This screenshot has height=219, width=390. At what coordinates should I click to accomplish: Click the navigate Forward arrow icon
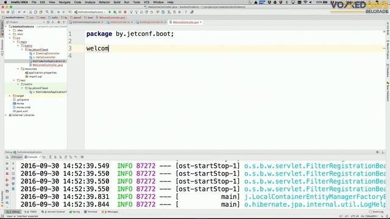[x=63, y=12]
